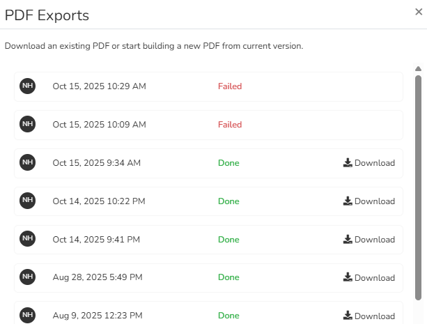
Task: Click NH avatar on Oct 14 9:41 PM row
Action: [x=27, y=239]
